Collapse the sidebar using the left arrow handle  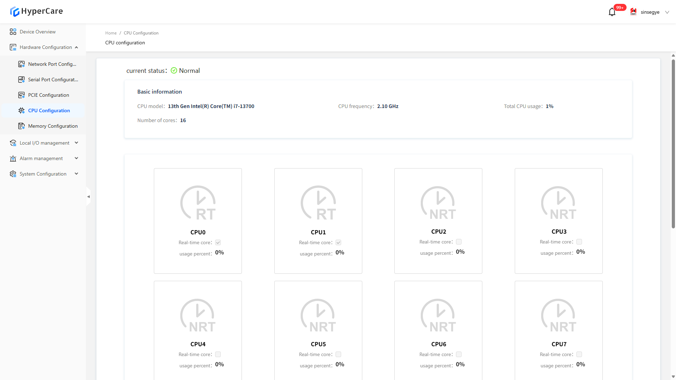click(x=88, y=197)
